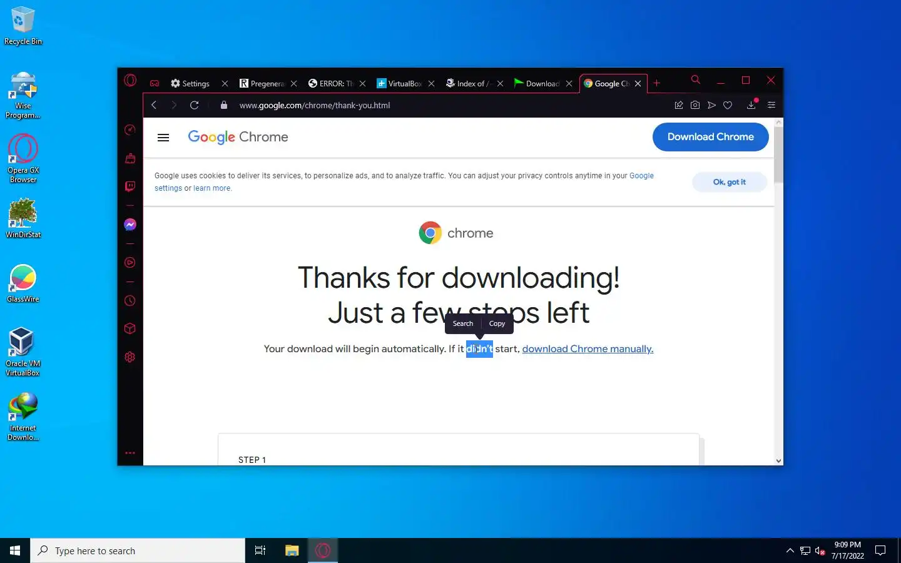Viewport: 901px width, 563px height.
Task: Select Opera GX Browser desktop shortcut
Action: coord(23,160)
